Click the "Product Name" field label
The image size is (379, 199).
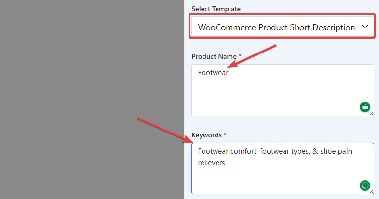[x=214, y=57]
